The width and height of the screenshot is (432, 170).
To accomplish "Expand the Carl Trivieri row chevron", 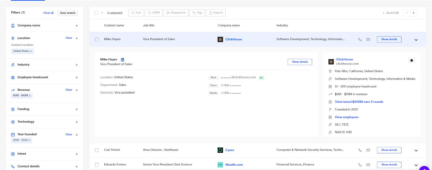I will tap(416, 151).
